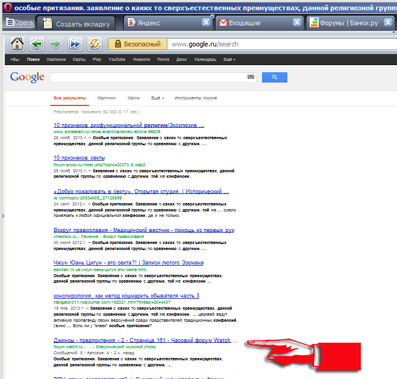The image size is (397, 379).
Task: Switch to the Входящие Gmail tab
Action: click(252, 23)
